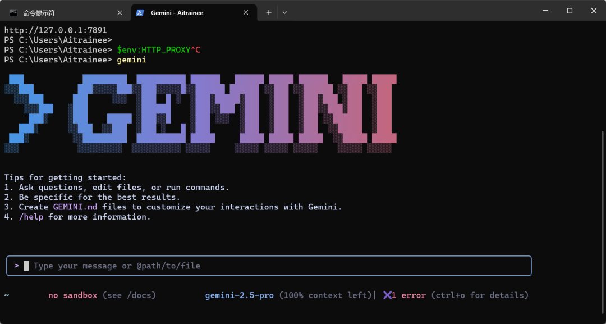Image resolution: width=606 pixels, height=324 pixels.
Task: Click the '~' working directory indicator
Action: tap(7, 295)
